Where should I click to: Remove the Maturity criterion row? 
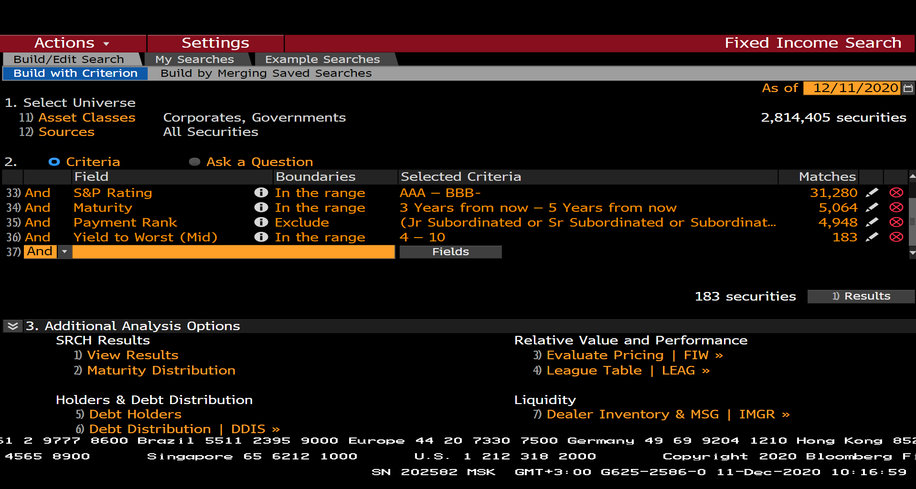[896, 208]
